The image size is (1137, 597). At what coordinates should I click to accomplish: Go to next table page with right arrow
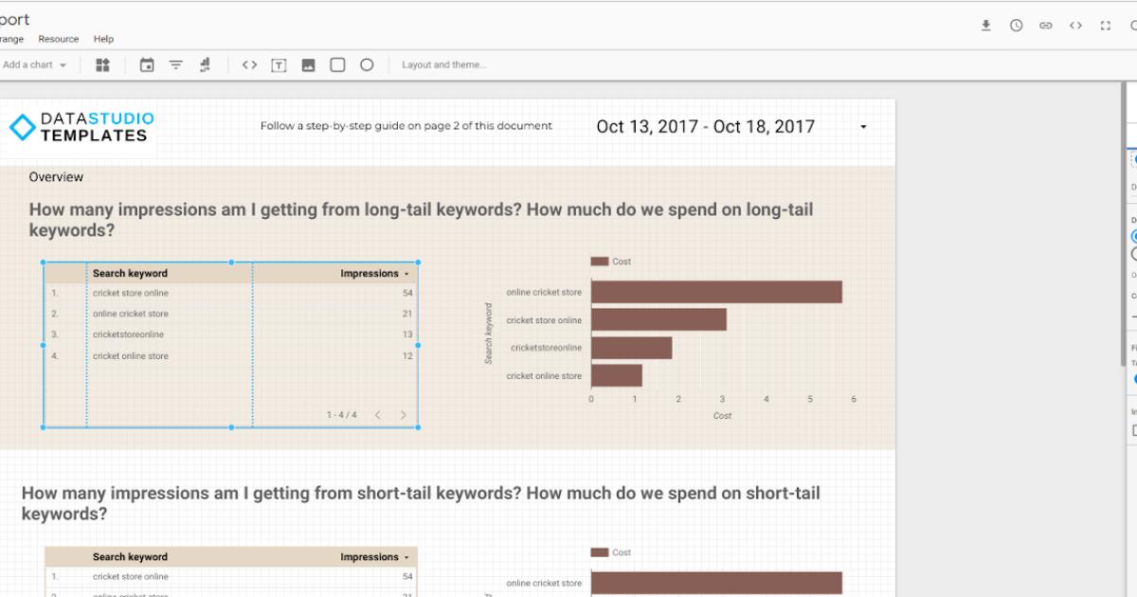point(403,414)
